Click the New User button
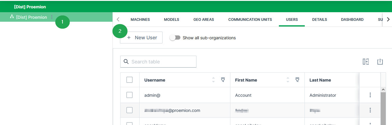The width and height of the screenshot is (392, 125). click(x=141, y=38)
